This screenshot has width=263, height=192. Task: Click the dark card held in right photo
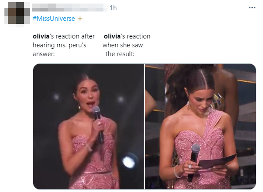click(217, 161)
